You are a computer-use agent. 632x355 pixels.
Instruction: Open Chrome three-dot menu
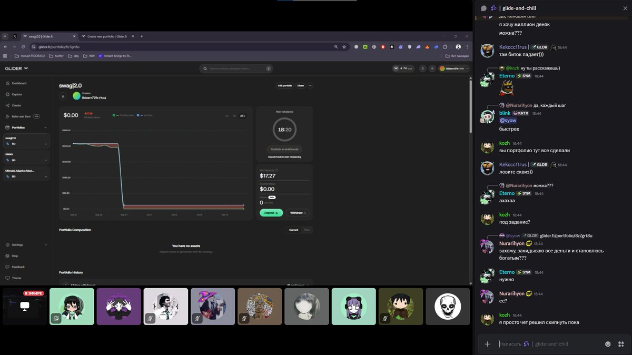point(467,47)
